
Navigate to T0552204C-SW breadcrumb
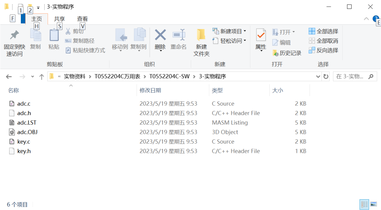tap(169, 76)
